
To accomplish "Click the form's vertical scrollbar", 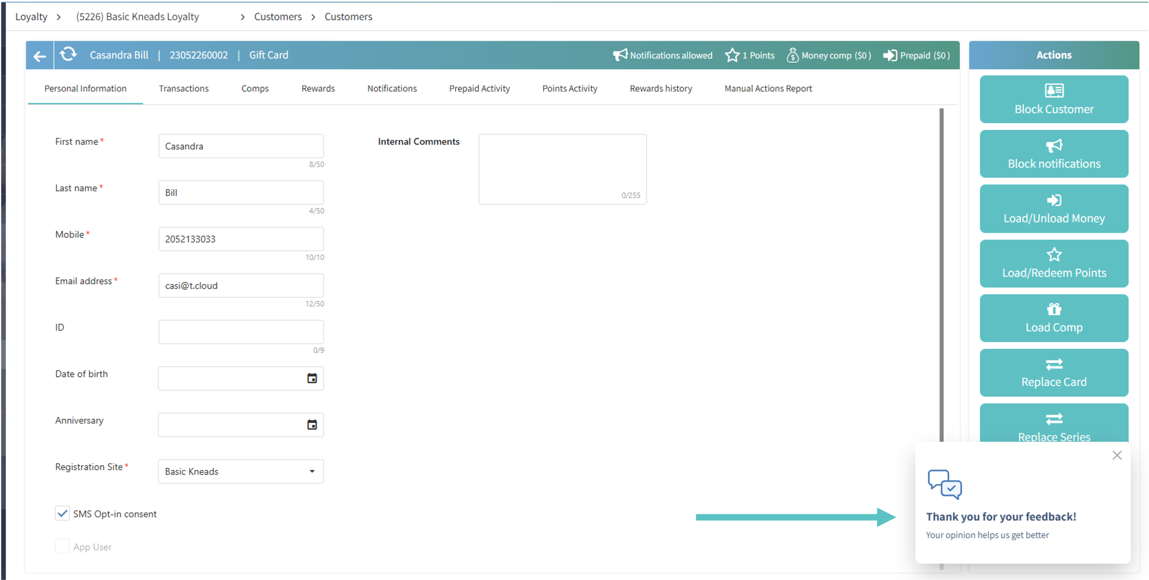I will [x=941, y=276].
